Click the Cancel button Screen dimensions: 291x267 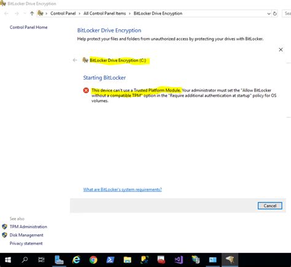270,206
